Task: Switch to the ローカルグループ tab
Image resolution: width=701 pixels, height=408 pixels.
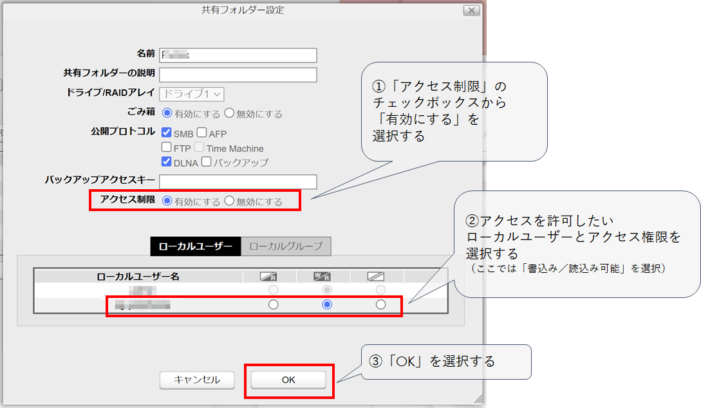Action: [x=286, y=246]
